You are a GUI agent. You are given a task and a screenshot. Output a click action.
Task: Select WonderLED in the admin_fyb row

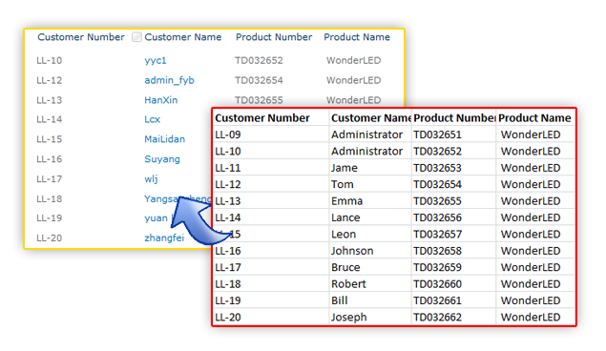coord(354,80)
